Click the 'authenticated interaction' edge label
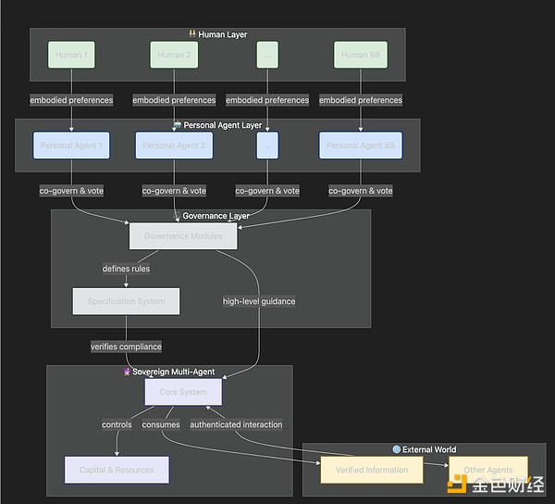This screenshot has width=555, height=504. point(236,424)
